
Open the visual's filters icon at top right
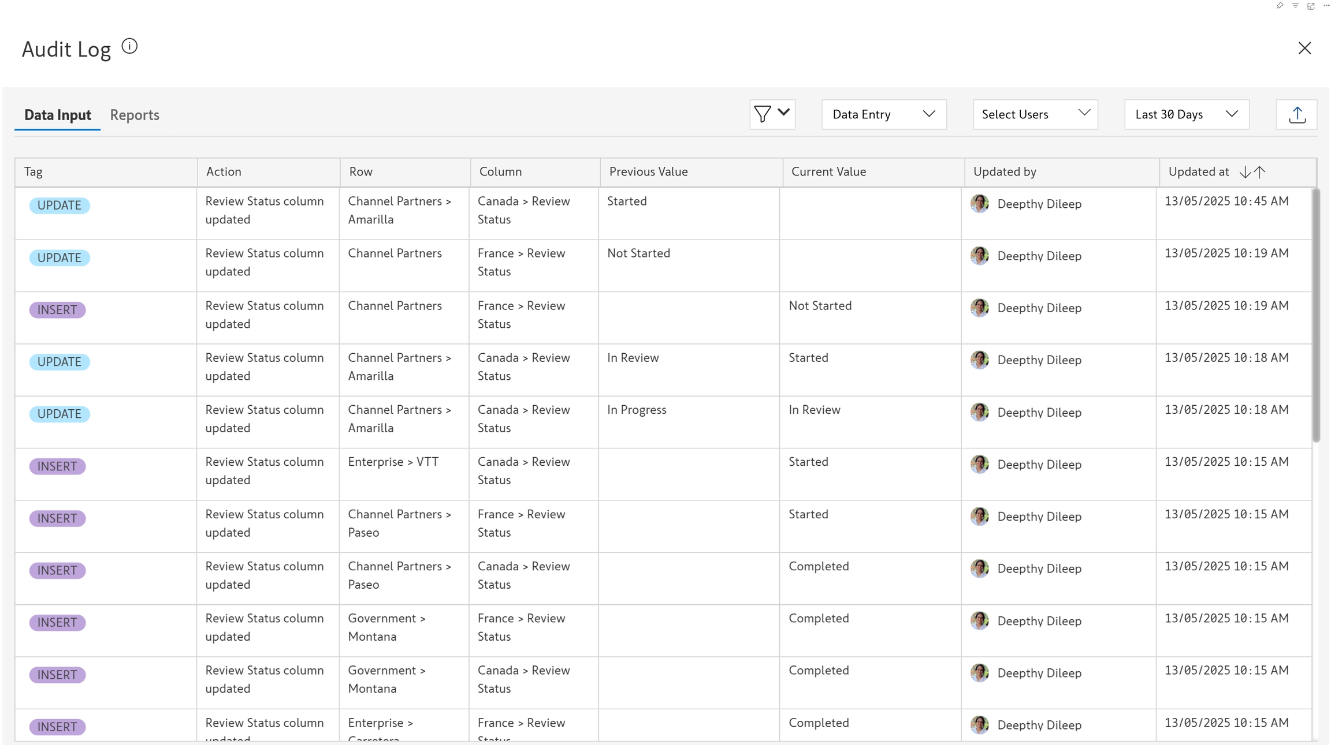(1295, 6)
